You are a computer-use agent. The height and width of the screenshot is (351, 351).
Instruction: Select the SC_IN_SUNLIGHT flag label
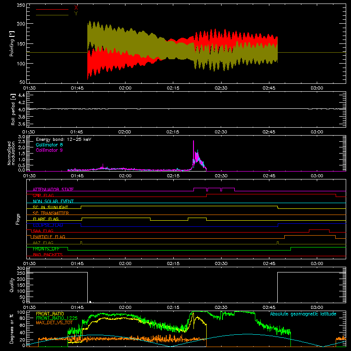click(x=50, y=207)
